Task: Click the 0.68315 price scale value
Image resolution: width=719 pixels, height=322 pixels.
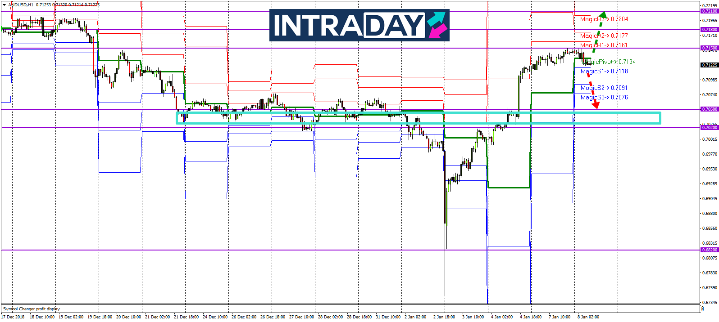Action: 710,243
